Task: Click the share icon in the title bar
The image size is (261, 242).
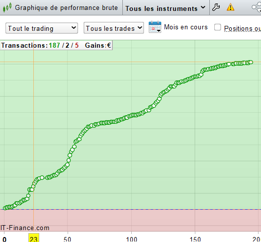Action: [x=257, y=7]
